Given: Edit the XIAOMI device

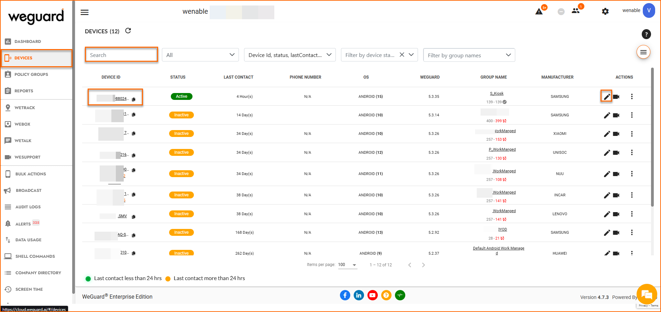Looking at the screenshot, I should coord(607,134).
